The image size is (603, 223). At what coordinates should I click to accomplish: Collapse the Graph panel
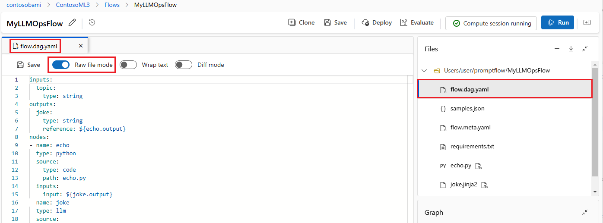(x=584, y=212)
